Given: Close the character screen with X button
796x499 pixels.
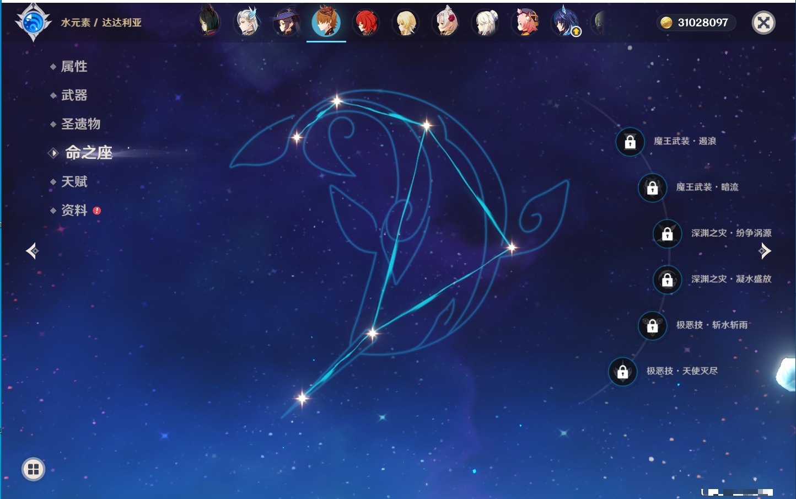Looking at the screenshot, I should [x=763, y=23].
